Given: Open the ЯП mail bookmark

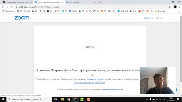Looking at the screenshot, I should pyautogui.click(x=104, y=11).
